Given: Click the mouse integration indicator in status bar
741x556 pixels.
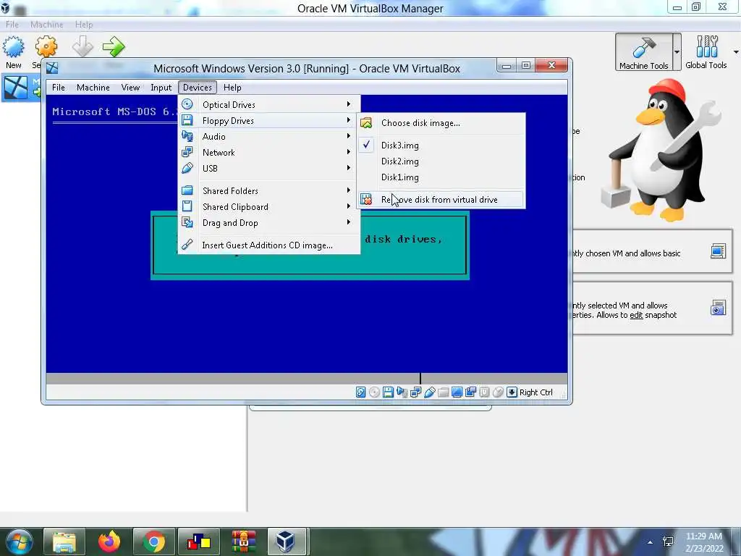Looking at the screenshot, I should click(x=498, y=392).
